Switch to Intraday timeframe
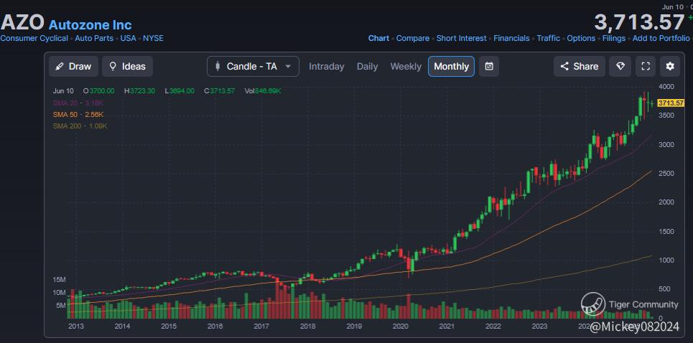Viewport: 693px width, 343px height. (326, 66)
